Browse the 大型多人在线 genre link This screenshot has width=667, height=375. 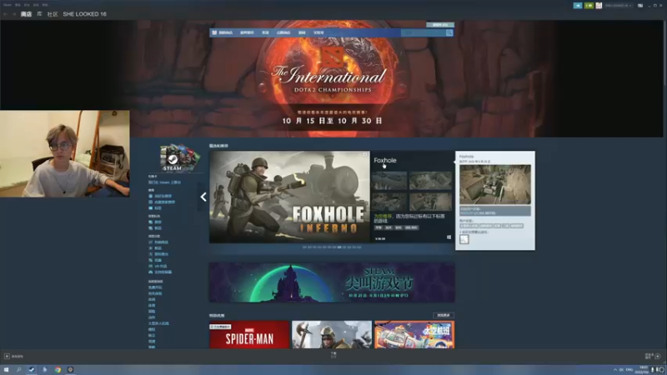(158, 323)
